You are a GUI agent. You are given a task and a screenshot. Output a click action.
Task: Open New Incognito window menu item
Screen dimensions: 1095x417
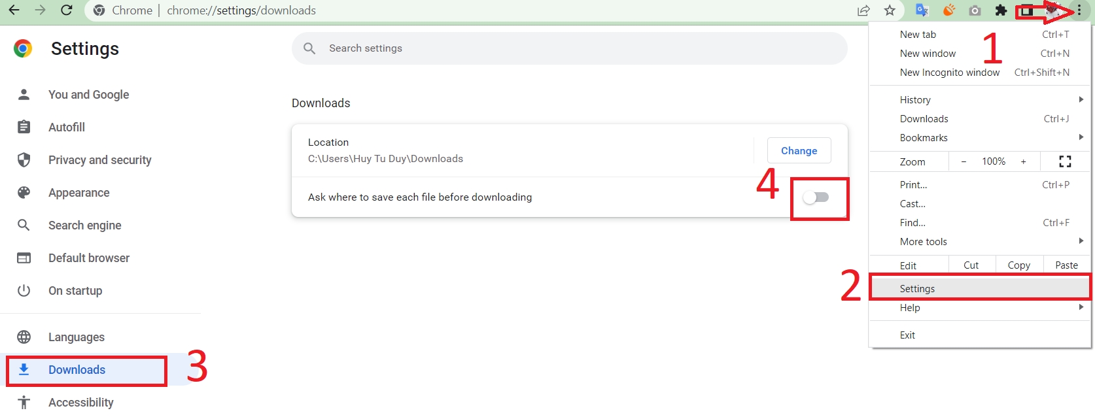click(x=950, y=73)
